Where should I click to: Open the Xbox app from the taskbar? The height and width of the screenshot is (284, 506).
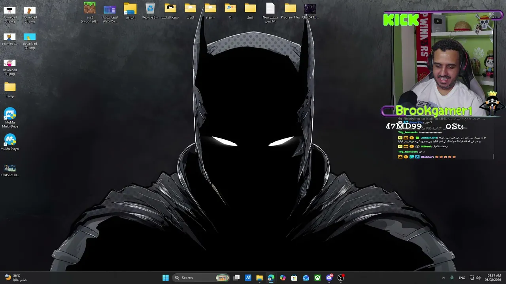tap(317, 278)
